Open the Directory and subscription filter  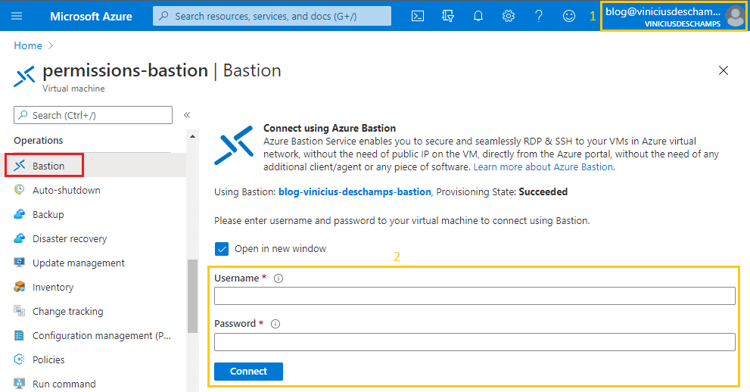(x=448, y=16)
